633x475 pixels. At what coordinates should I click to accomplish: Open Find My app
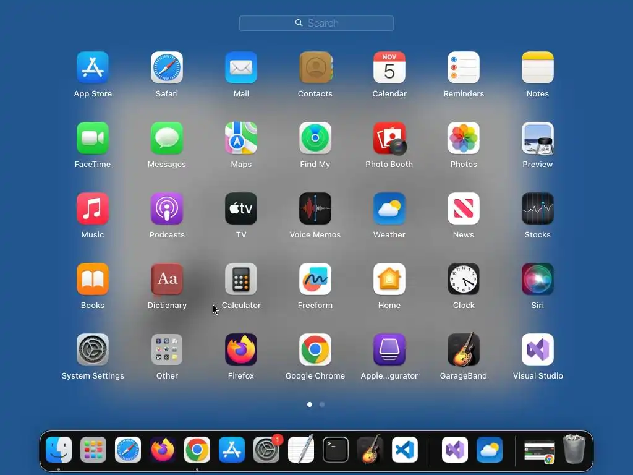(315, 138)
